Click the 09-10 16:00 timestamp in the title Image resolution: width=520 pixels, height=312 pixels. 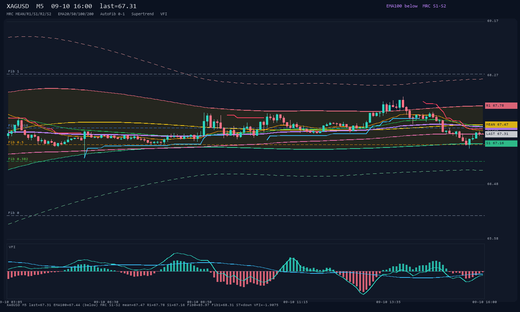[72, 6]
